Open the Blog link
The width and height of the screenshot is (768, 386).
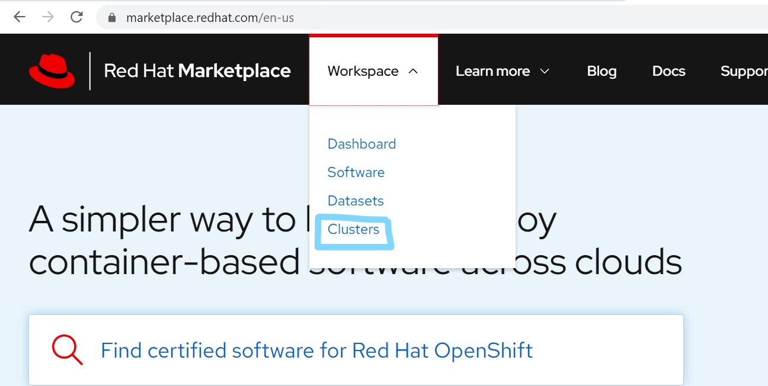click(601, 71)
